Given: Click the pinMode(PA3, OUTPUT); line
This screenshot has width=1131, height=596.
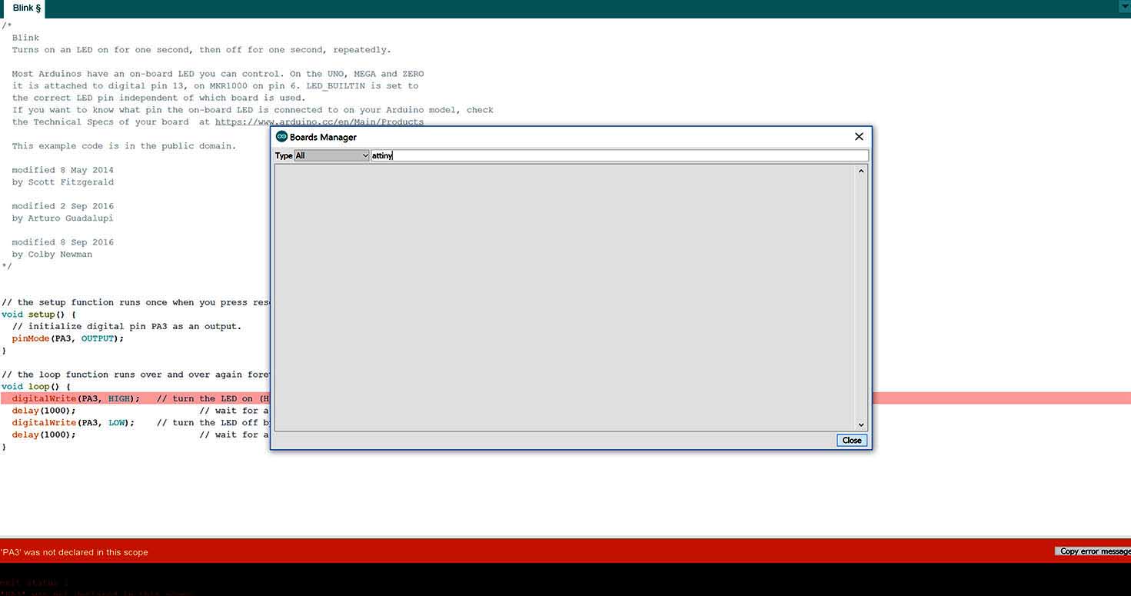Looking at the screenshot, I should pos(68,338).
